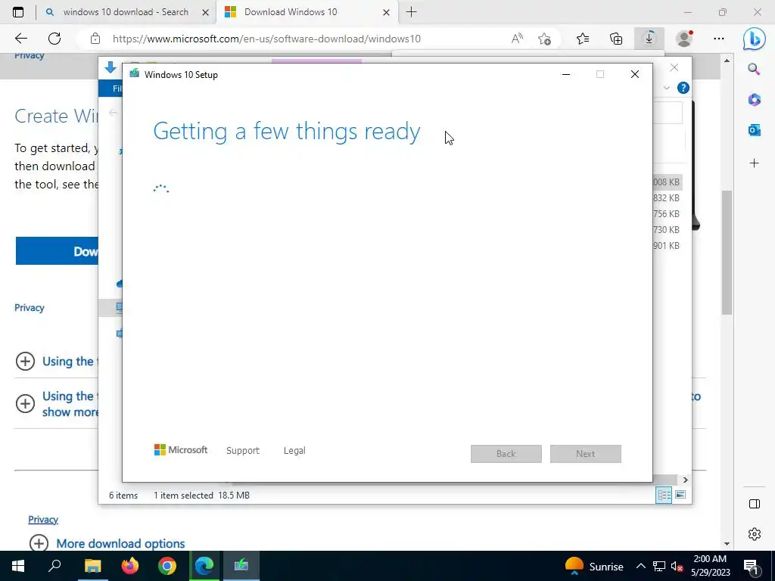Click the blue Download button on page

(x=57, y=251)
